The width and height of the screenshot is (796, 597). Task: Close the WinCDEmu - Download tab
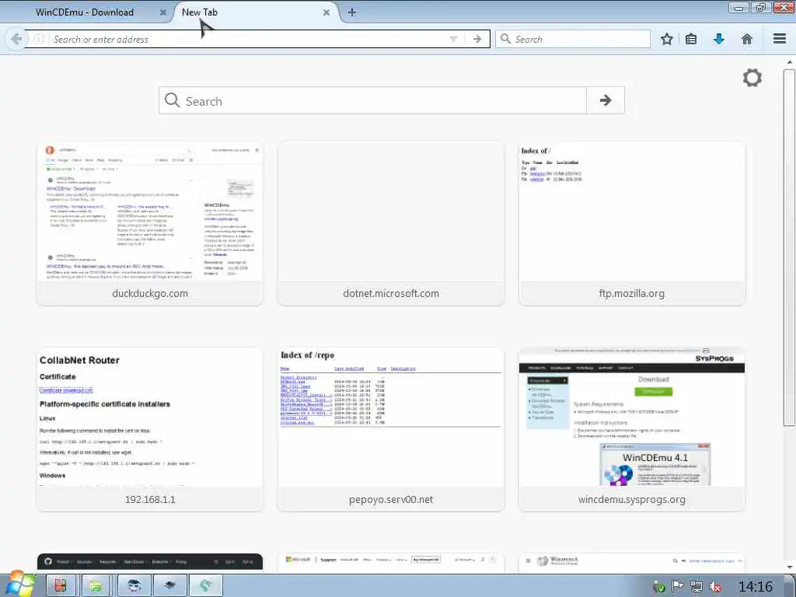[163, 12]
